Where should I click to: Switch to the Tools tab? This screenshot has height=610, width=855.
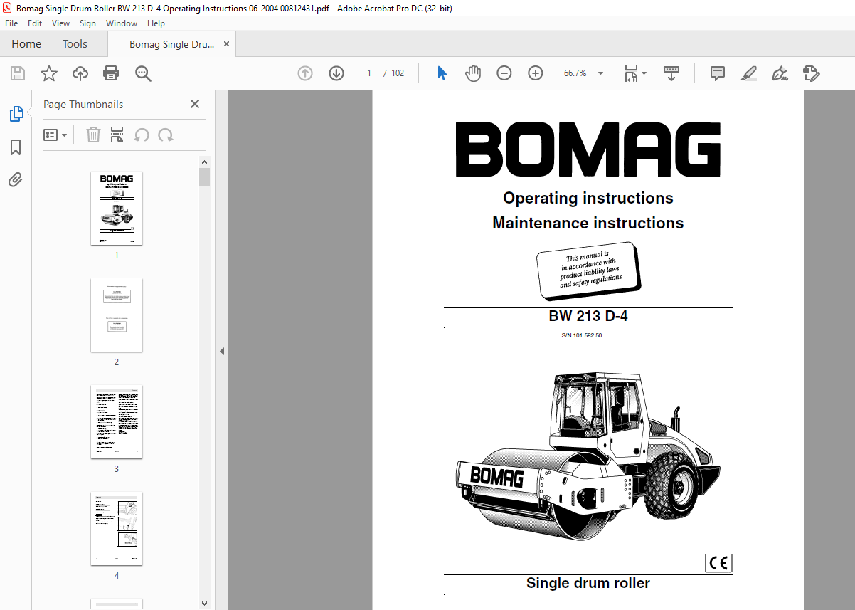click(x=75, y=44)
